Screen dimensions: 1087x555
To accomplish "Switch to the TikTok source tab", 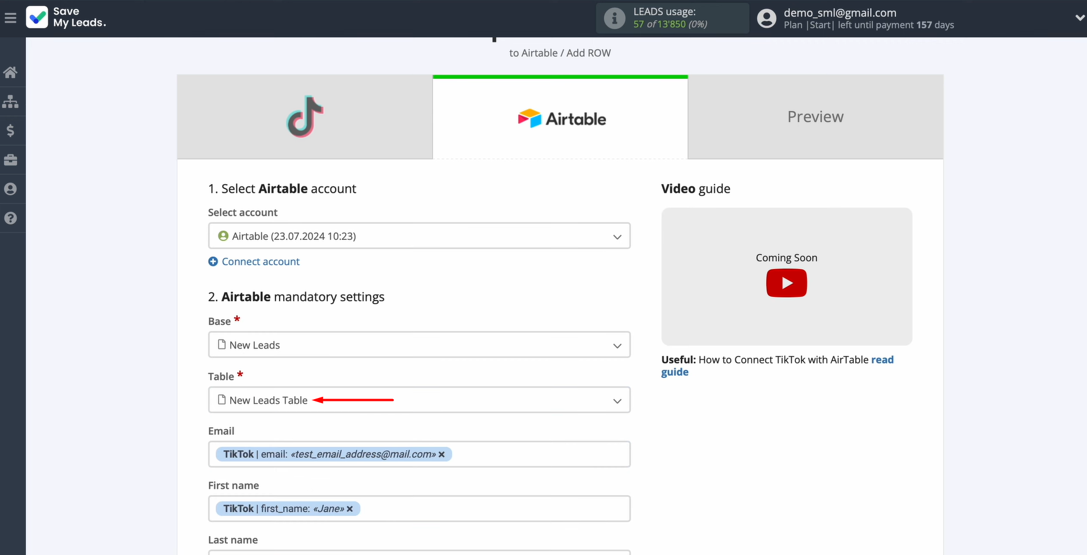I will [304, 117].
